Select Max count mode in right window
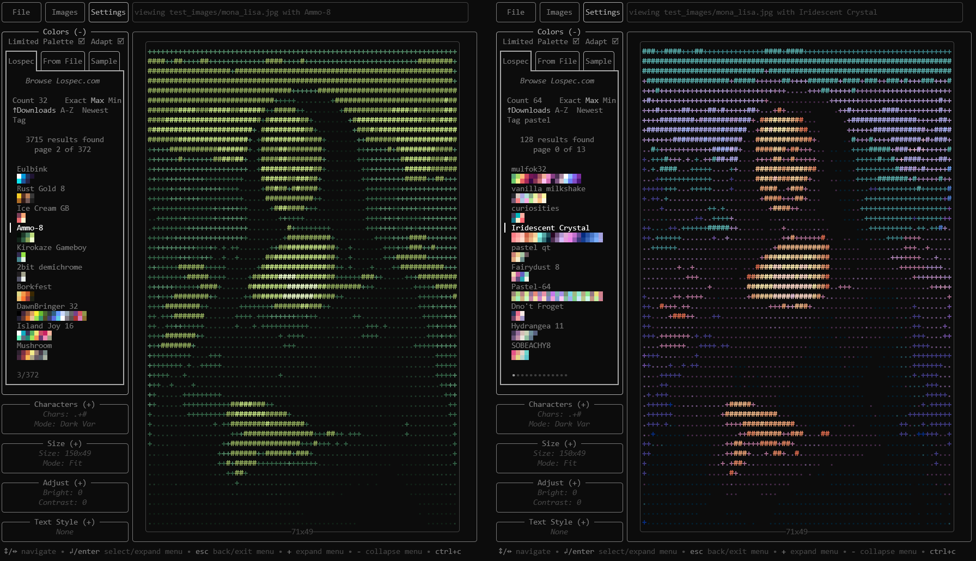The width and height of the screenshot is (976, 561). pos(592,100)
